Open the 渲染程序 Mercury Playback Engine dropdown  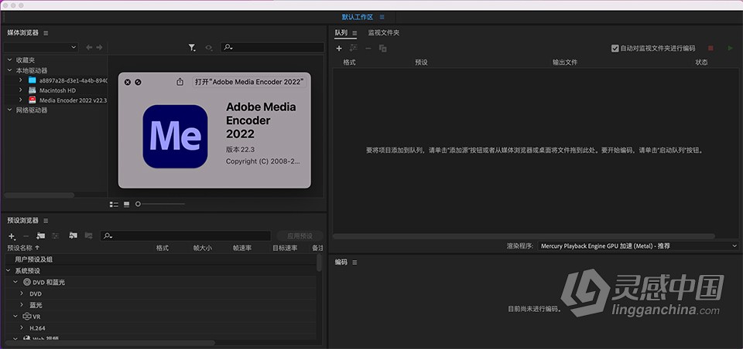point(639,246)
